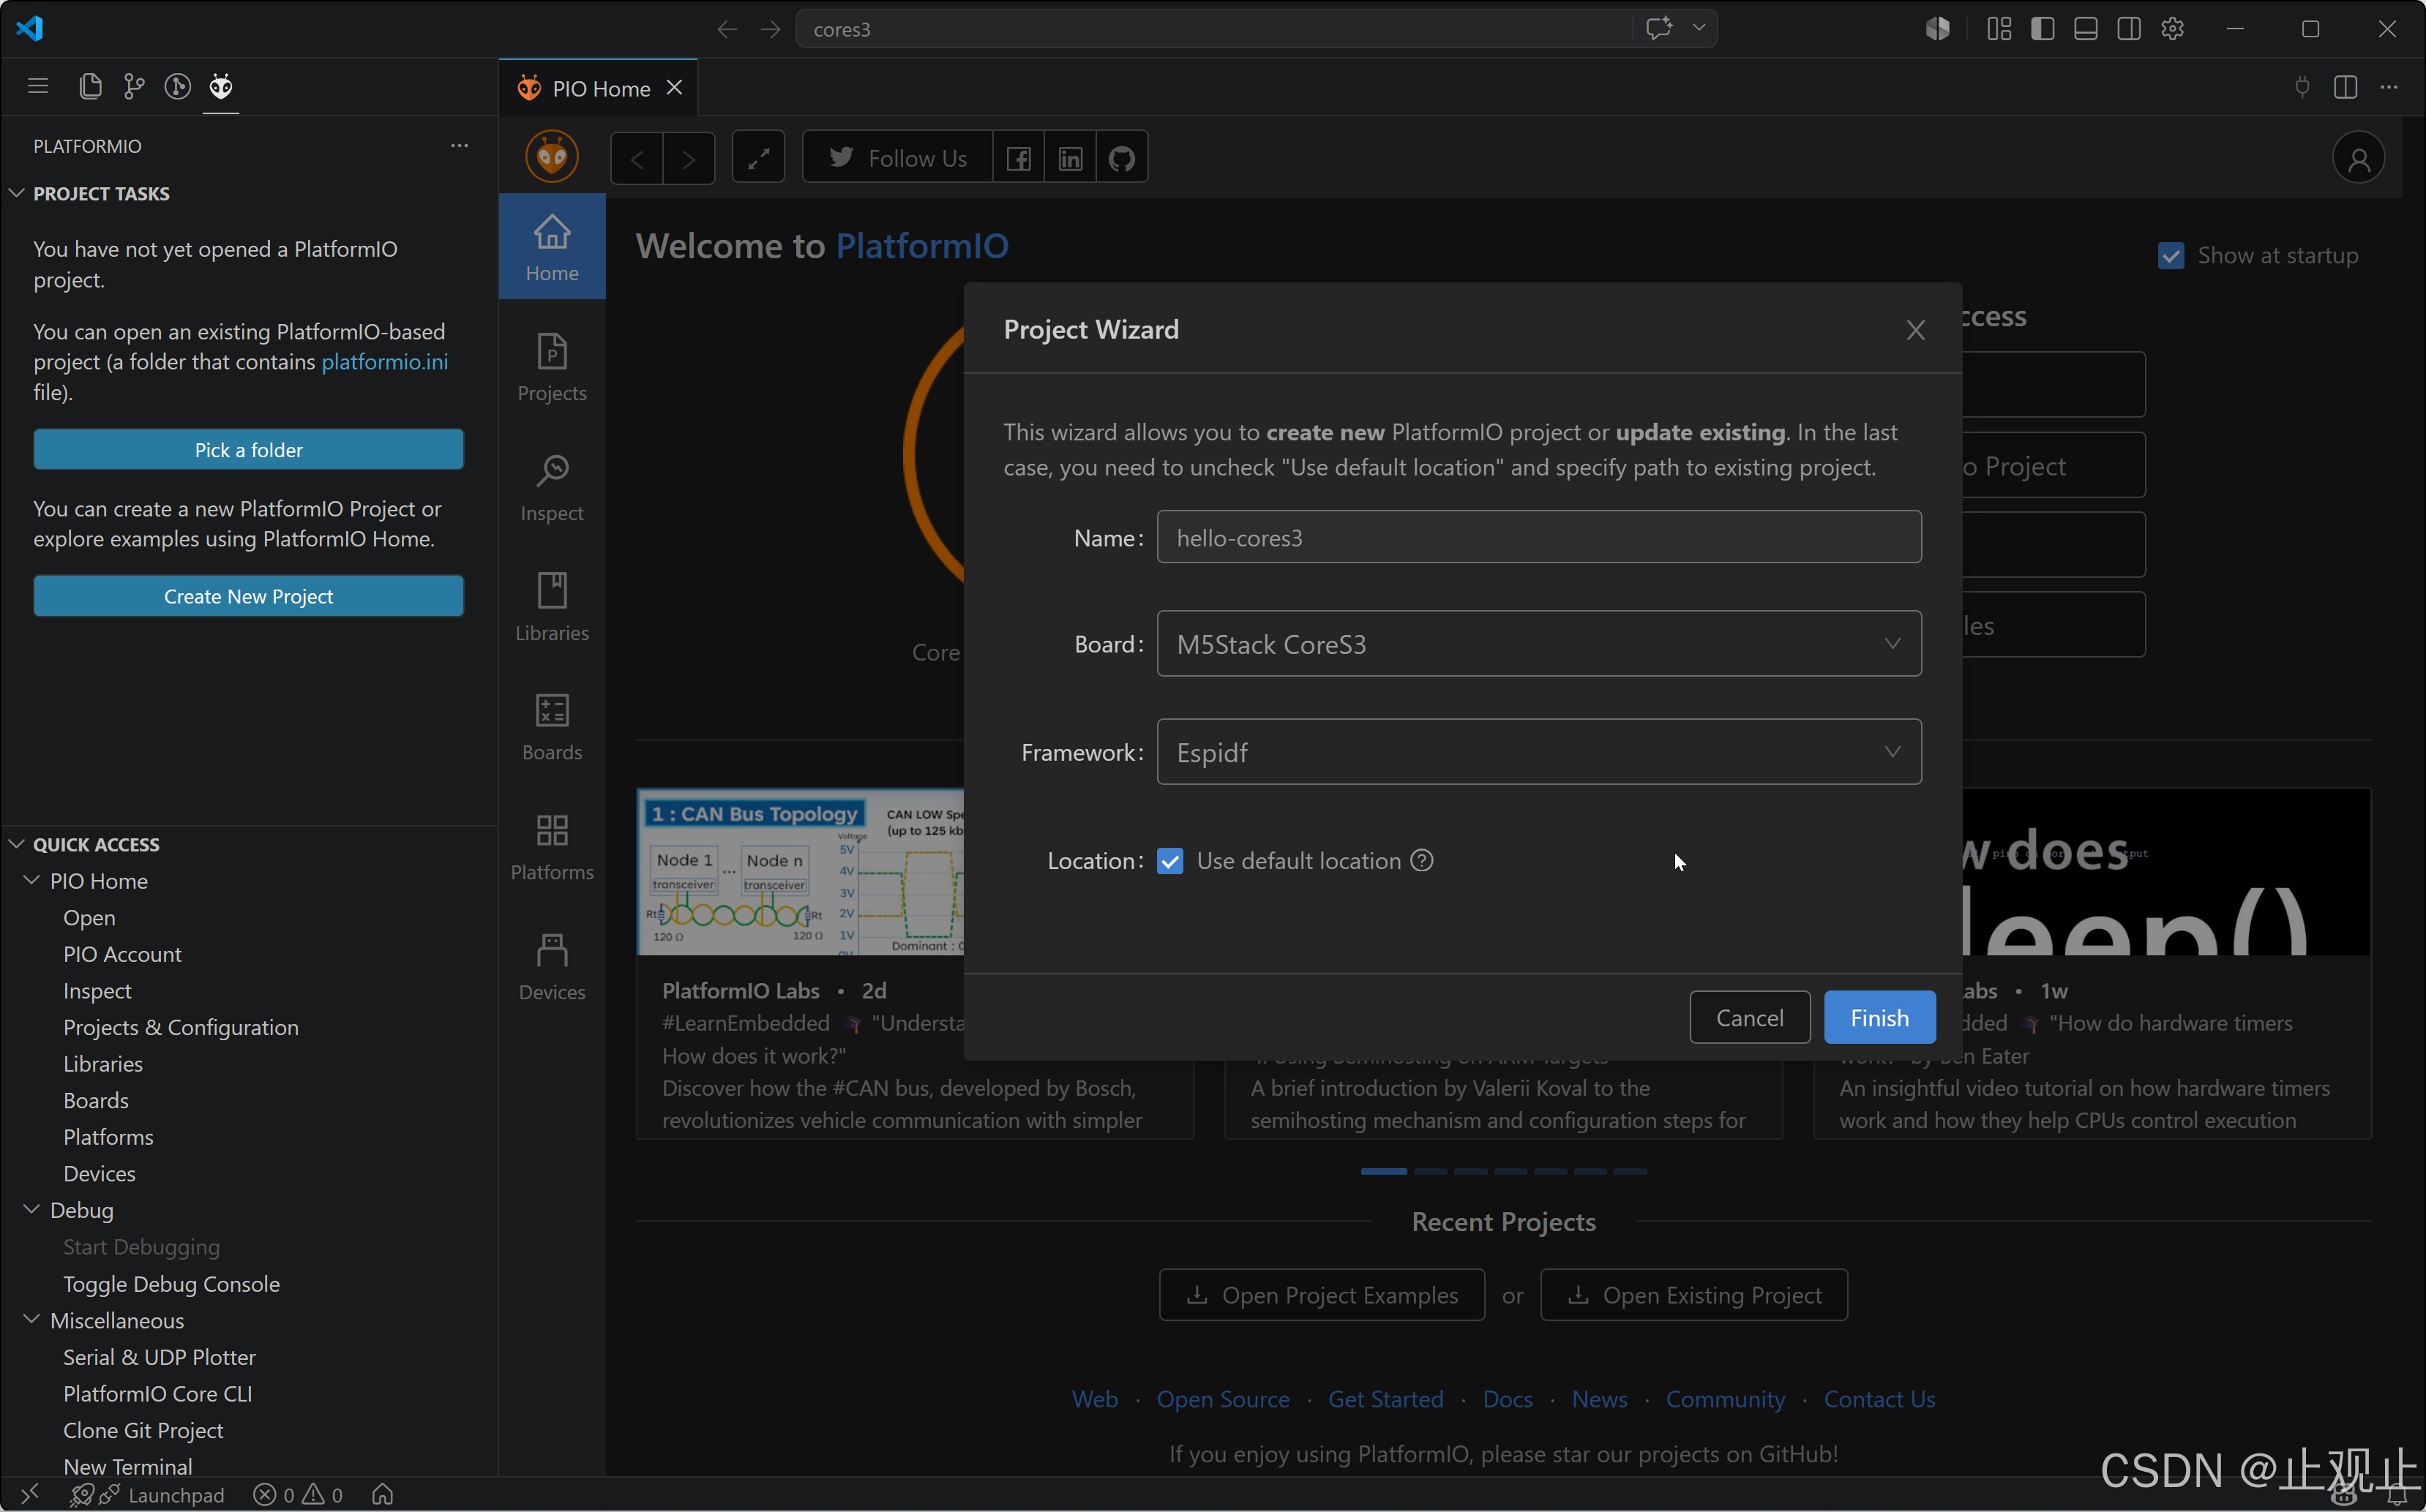
Task: Select PlatformIO Core CLI item
Action: tap(157, 1393)
